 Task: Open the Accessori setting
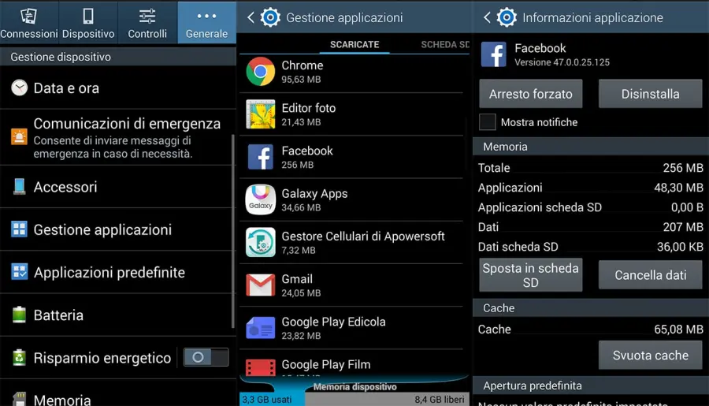pyautogui.click(x=117, y=187)
